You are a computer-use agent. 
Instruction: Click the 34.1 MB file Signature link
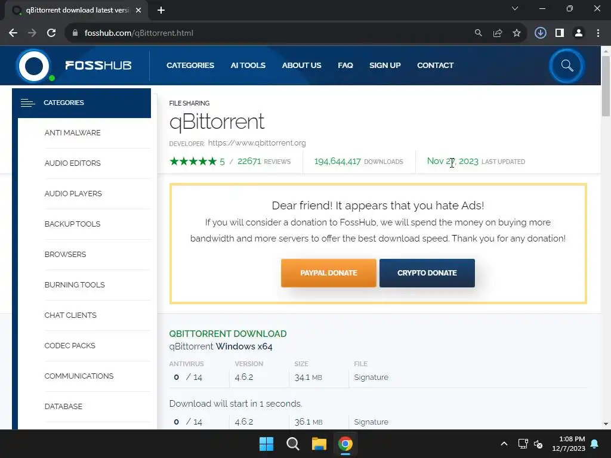(x=371, y=377)
